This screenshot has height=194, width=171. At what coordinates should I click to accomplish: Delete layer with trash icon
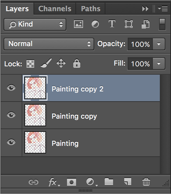tap(146, 182)
